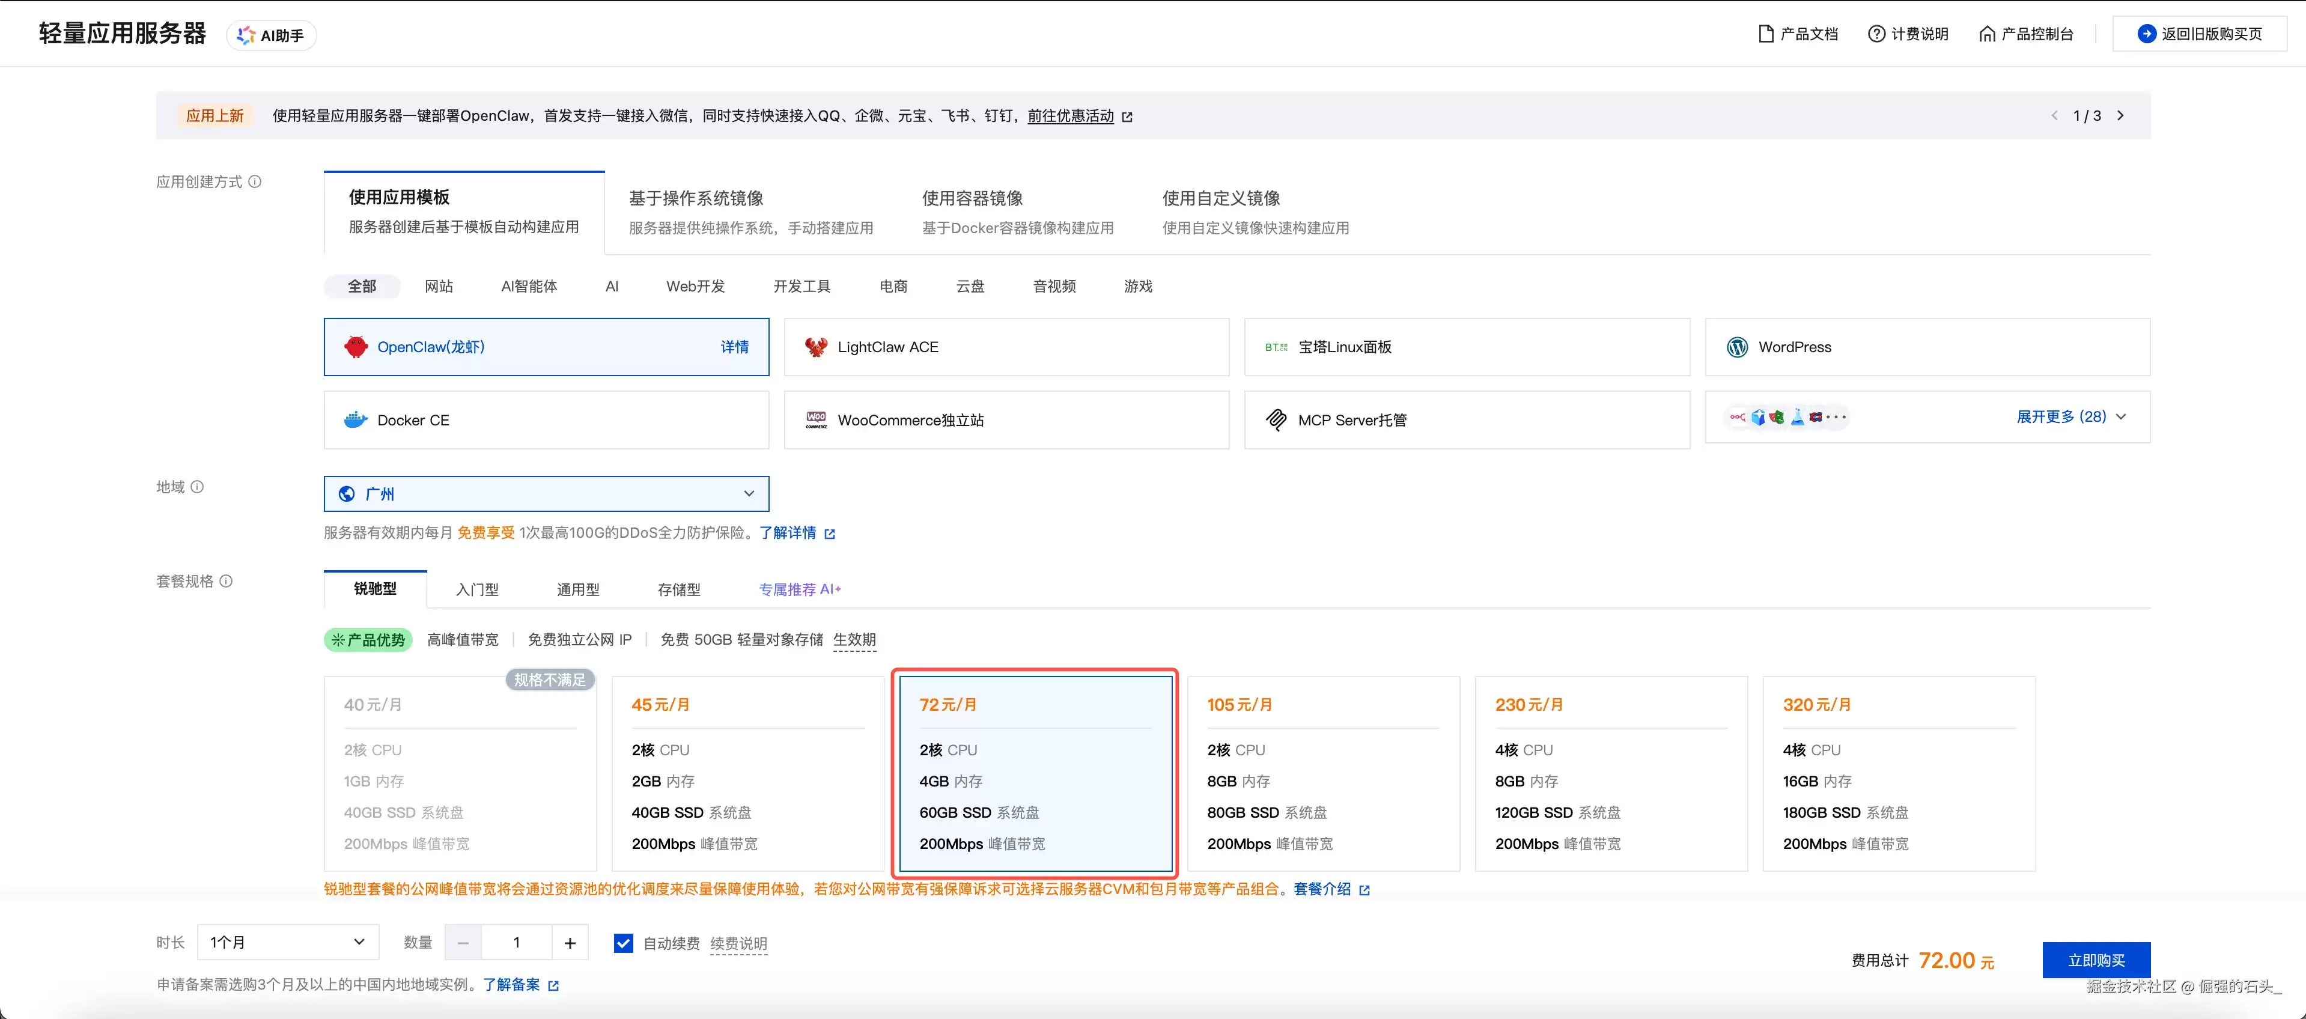Toggle the 自动续费 checkbox
This screenshot has width=2306, height=1019.
(623, 943)
